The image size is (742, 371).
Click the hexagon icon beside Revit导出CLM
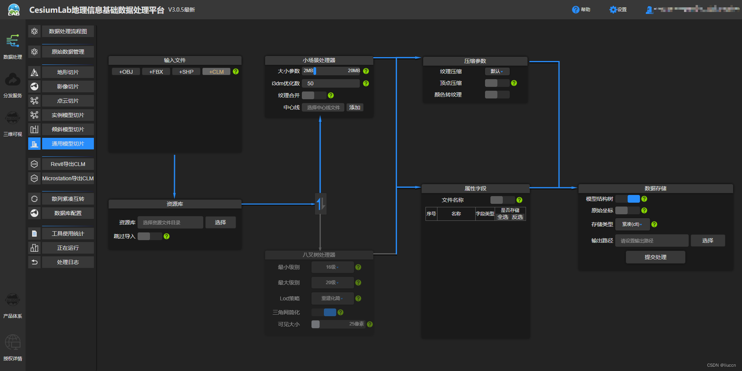click(x=34, y=164)
